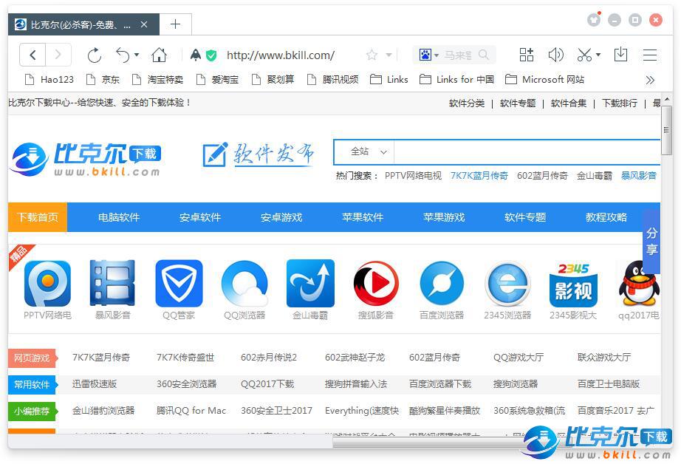Click the 百度浏览器 app icon
Viewport: 681px width, 464px height.
[442, 283]
